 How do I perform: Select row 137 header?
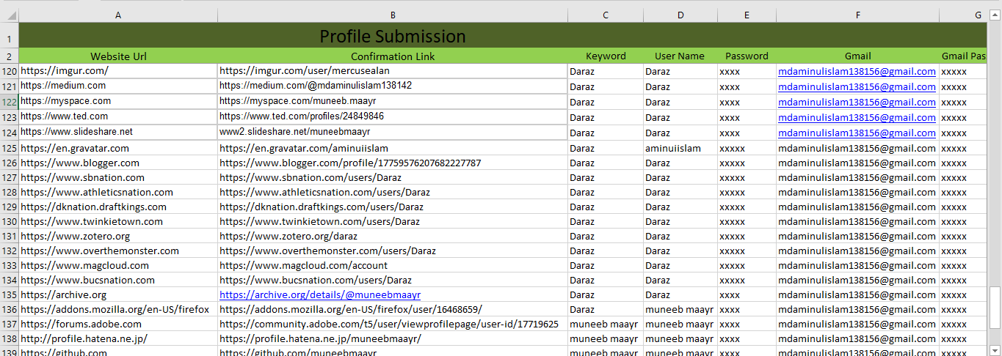[9, 324]
